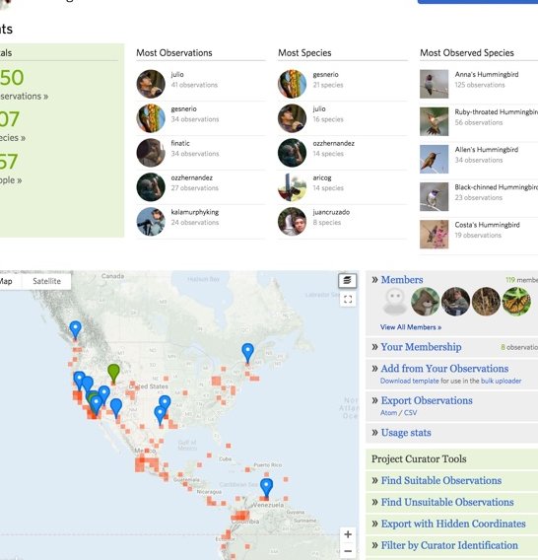
Task: Click ozzhernandez name under Most Observations
Action: (x=192, y=177)
